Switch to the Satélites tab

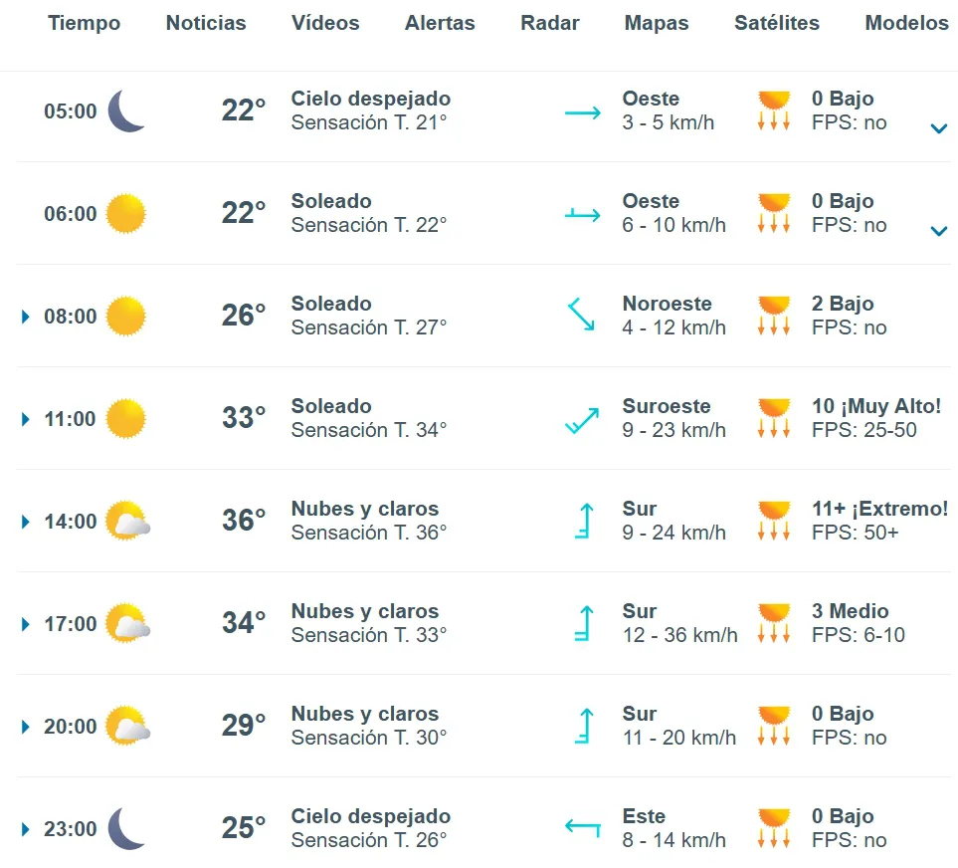pyautogui.click(x=777, y=23)
